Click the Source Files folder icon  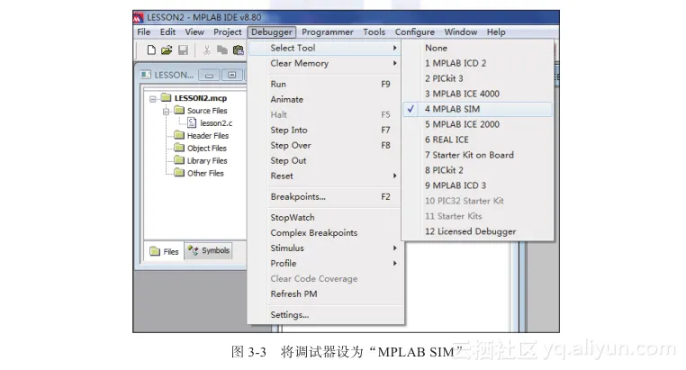tap(179, 110)
